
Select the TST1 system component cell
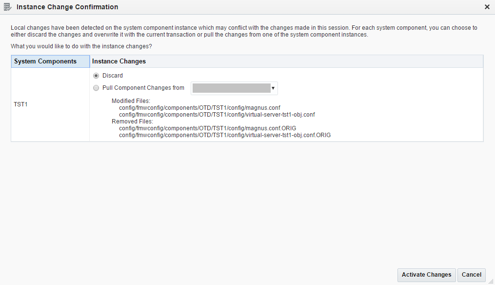(x=21, y=104)
